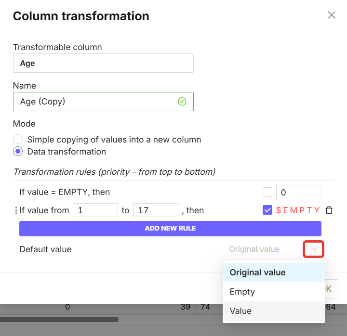Select the Data transformation radio button
The image size is (347, 336).
tap(18, 152)
